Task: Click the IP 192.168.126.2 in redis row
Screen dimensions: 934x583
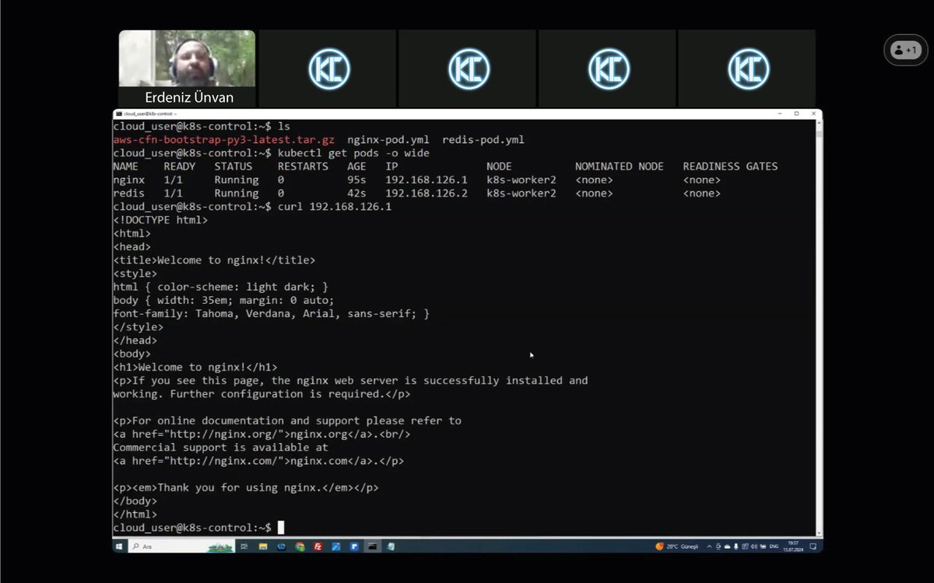Action: 427,193
